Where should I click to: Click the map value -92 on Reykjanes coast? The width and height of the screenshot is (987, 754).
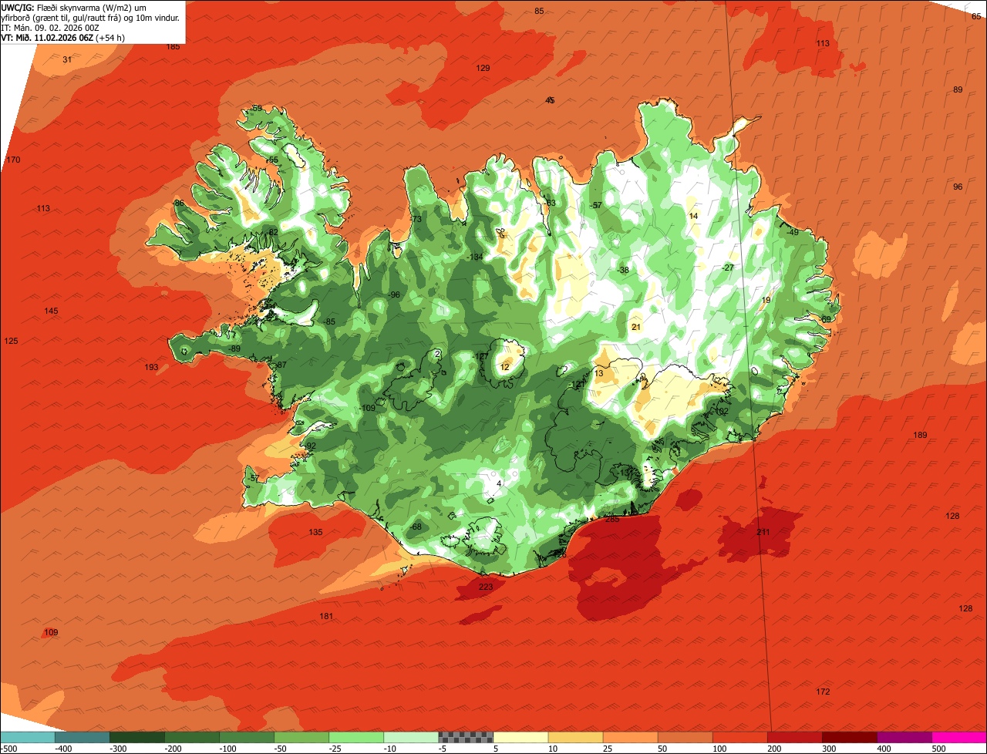pos(310,446)
